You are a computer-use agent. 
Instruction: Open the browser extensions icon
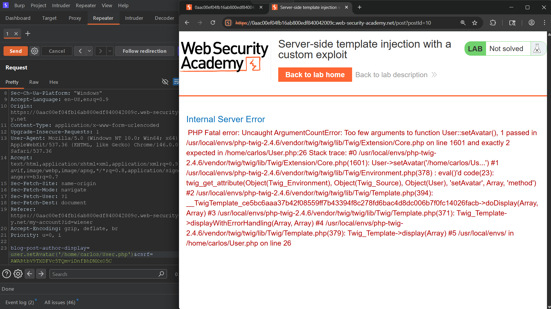493,23
